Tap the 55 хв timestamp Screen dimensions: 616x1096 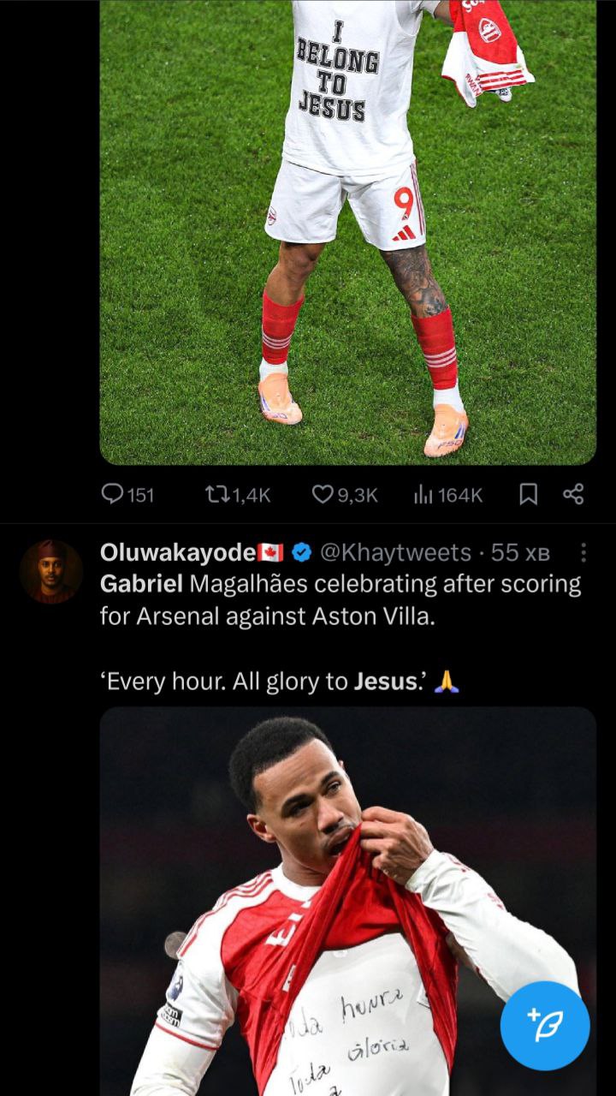(x=519, y=553)
